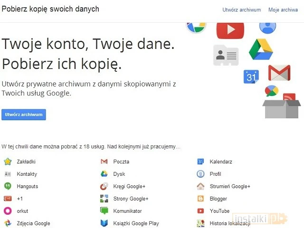Open the Utwórz archiwum tab at top
This screenshot has width=304, height=239.
tap(242, 10)
